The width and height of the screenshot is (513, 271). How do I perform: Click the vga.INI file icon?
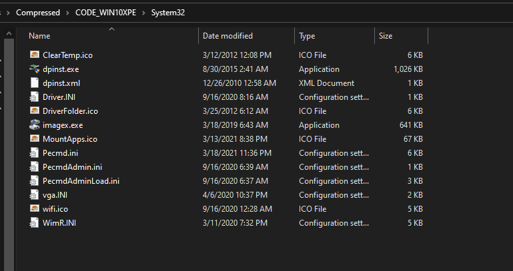click(35, 194)
